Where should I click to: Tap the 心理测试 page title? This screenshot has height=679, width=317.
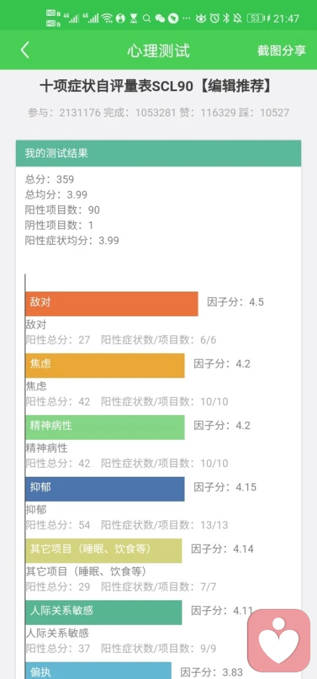pyautogui.click(x=158, y=50)
